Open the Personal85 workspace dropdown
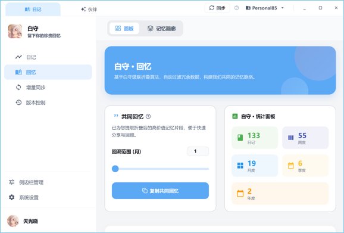 pyautogui.click(x=265, y=8)
